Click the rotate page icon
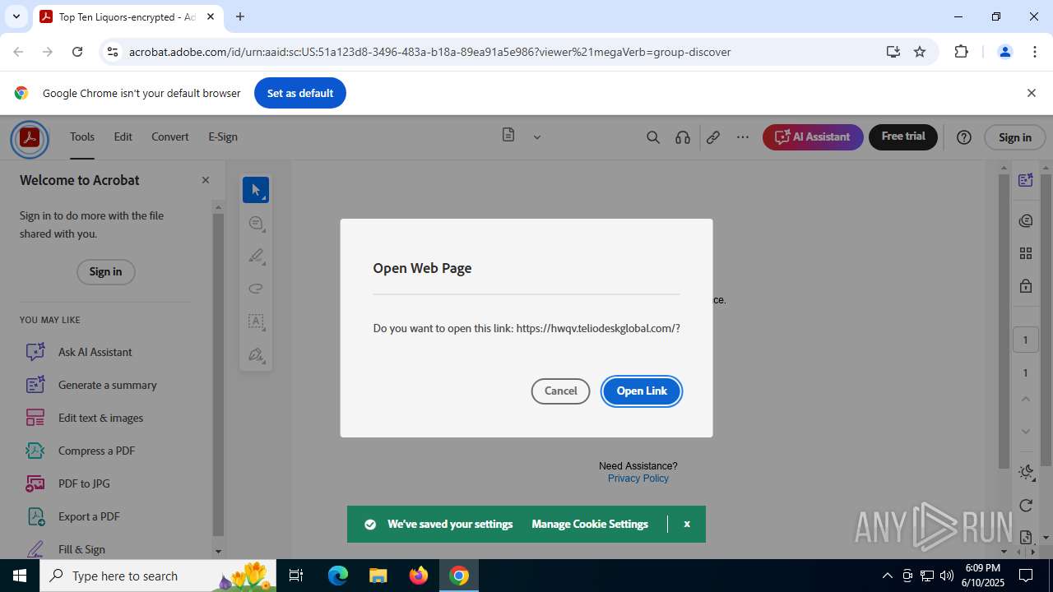This screenshot has height=592, width=1053. (1026, 505)
